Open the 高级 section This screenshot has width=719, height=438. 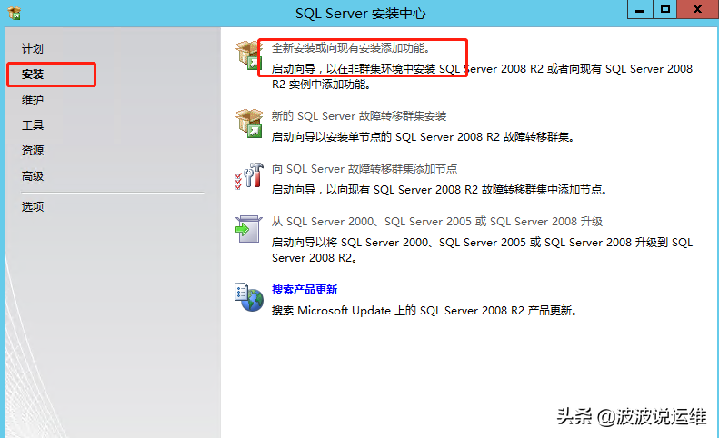[33, 176]
